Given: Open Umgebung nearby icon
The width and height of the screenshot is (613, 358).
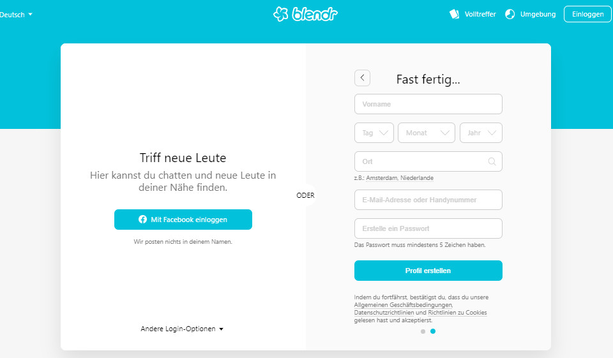Looking at the screenshot, I should tap(510, 14).
